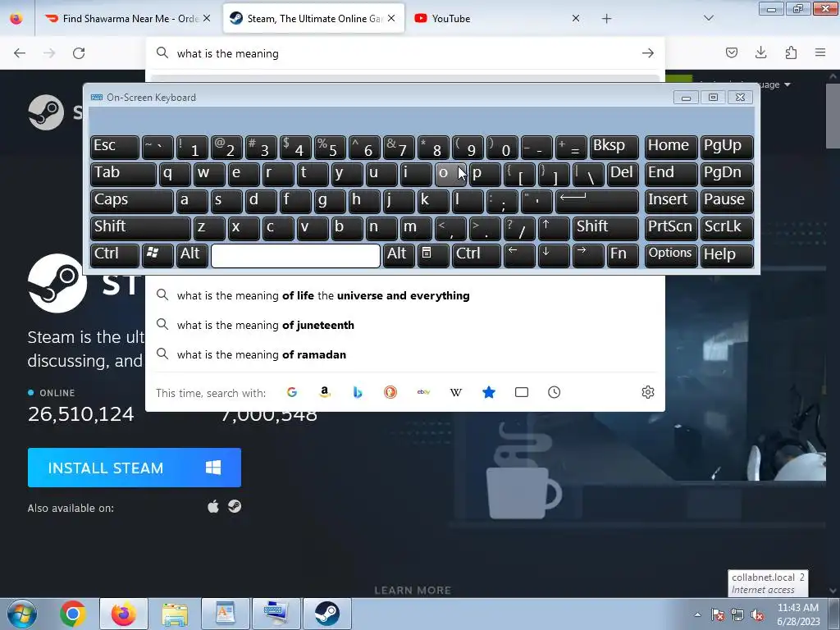Click the SteamOS icon under Also available on
The image size is (840, 630).
[235, 506]
